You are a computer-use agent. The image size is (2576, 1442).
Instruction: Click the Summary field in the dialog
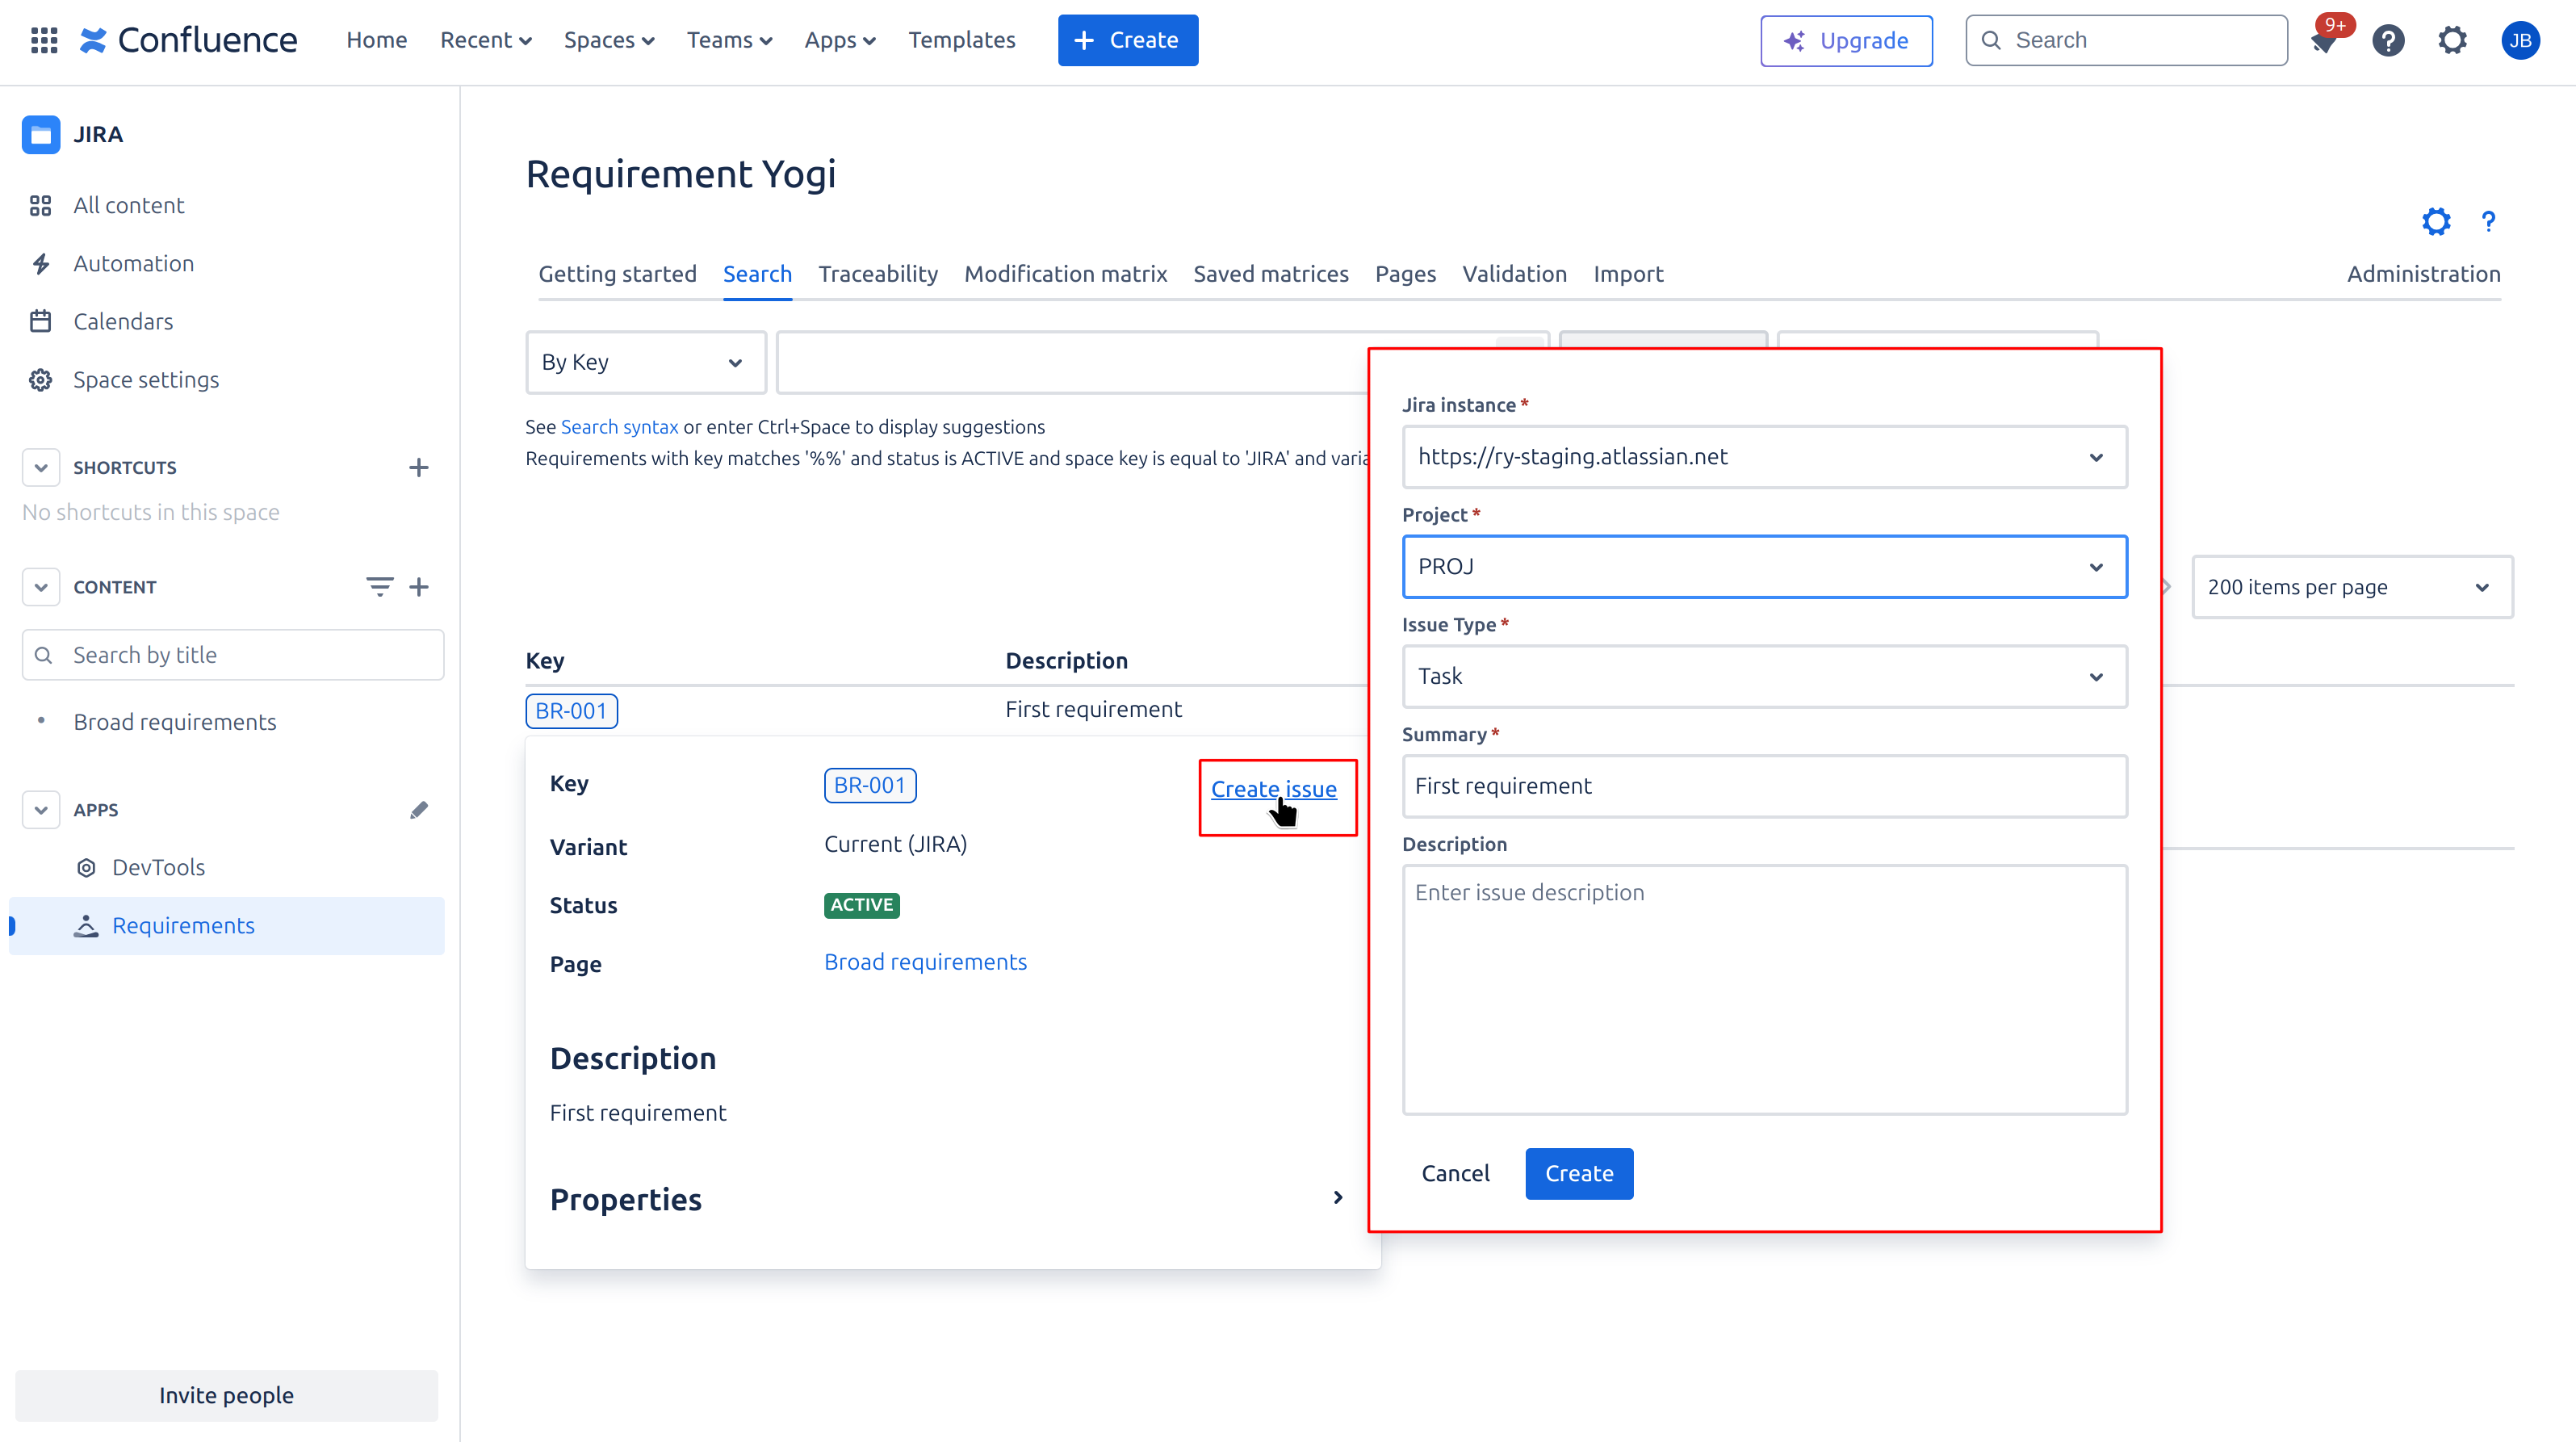[1763, 786]
